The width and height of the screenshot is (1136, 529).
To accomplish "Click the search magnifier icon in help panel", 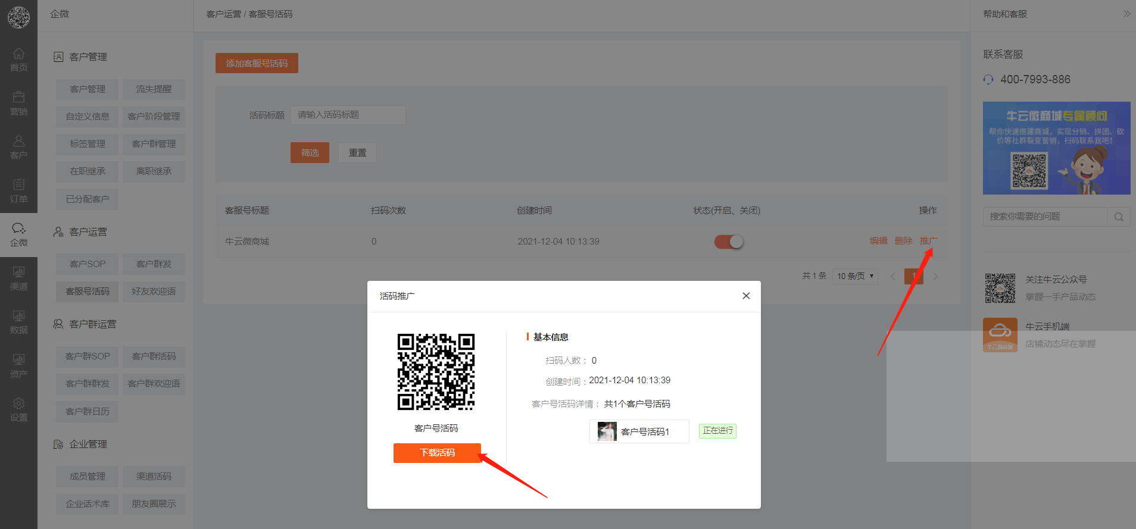I will 1119,217.
